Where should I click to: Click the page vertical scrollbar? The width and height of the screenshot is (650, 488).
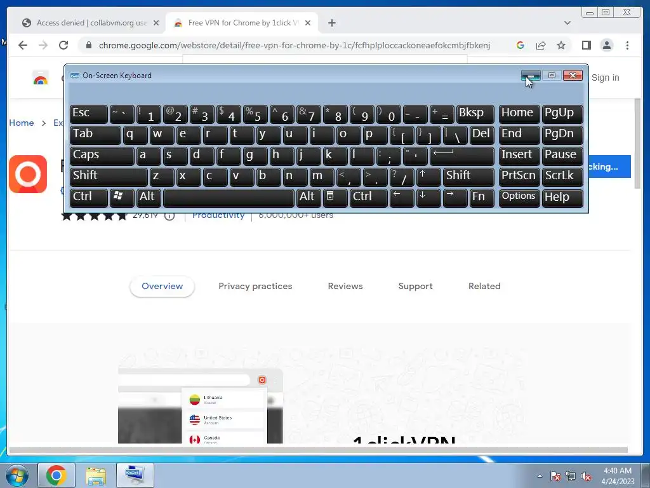point(637,143)
